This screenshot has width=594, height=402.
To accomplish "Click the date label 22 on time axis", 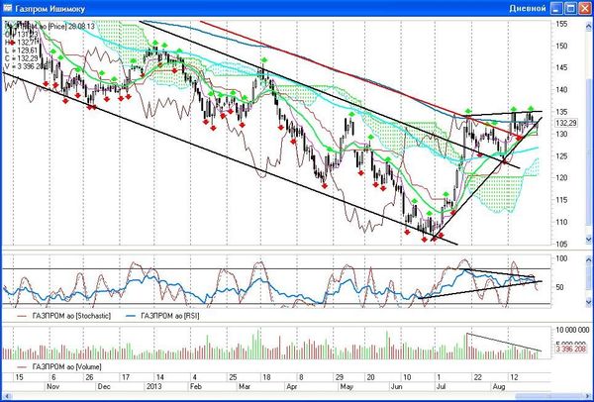I will click(x=478, y=377).
